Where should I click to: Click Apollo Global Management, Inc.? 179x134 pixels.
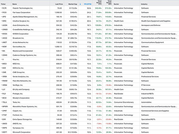pos(25,17)
